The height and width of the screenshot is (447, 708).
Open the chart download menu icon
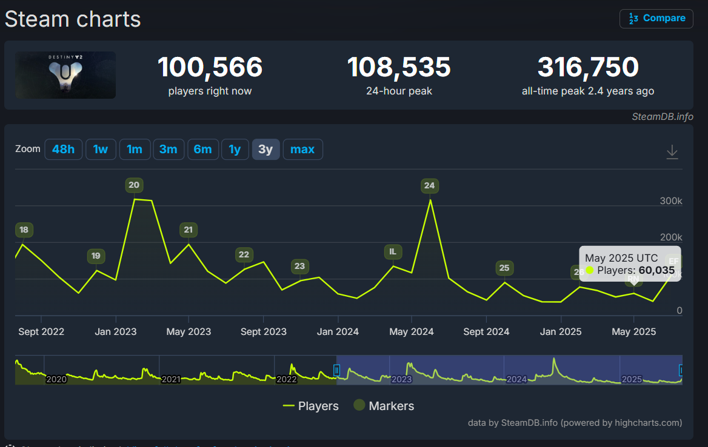pyautogui.click(x=672, y=151)
